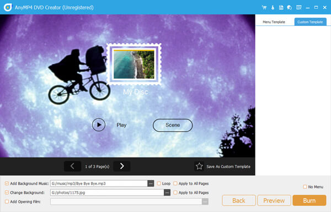Click the AnyMP4 app logo

pyautogui.click(x=8, y=7)
